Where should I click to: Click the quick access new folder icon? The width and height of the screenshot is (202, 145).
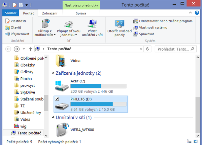pyautogui.click(x=21, y=5)
